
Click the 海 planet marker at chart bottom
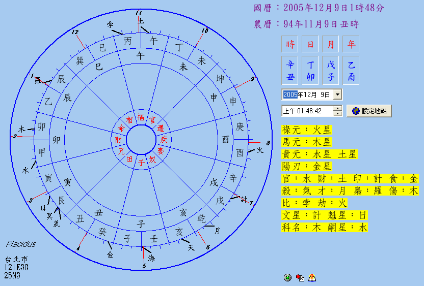(151, 258)
